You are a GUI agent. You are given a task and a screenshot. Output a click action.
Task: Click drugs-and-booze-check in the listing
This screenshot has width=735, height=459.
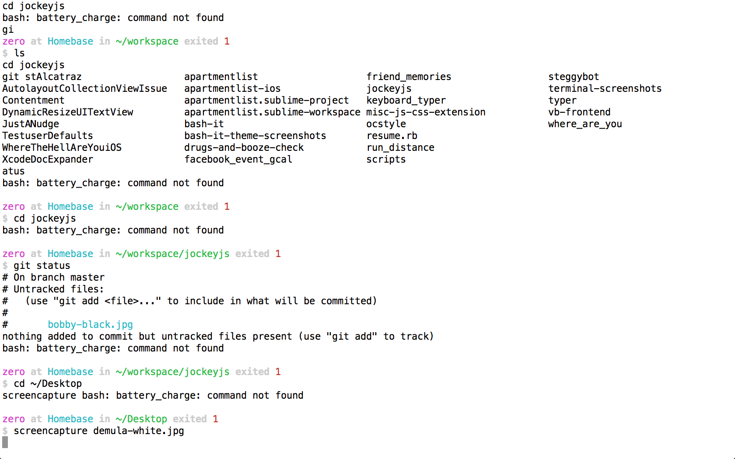(x=244, y=147)
